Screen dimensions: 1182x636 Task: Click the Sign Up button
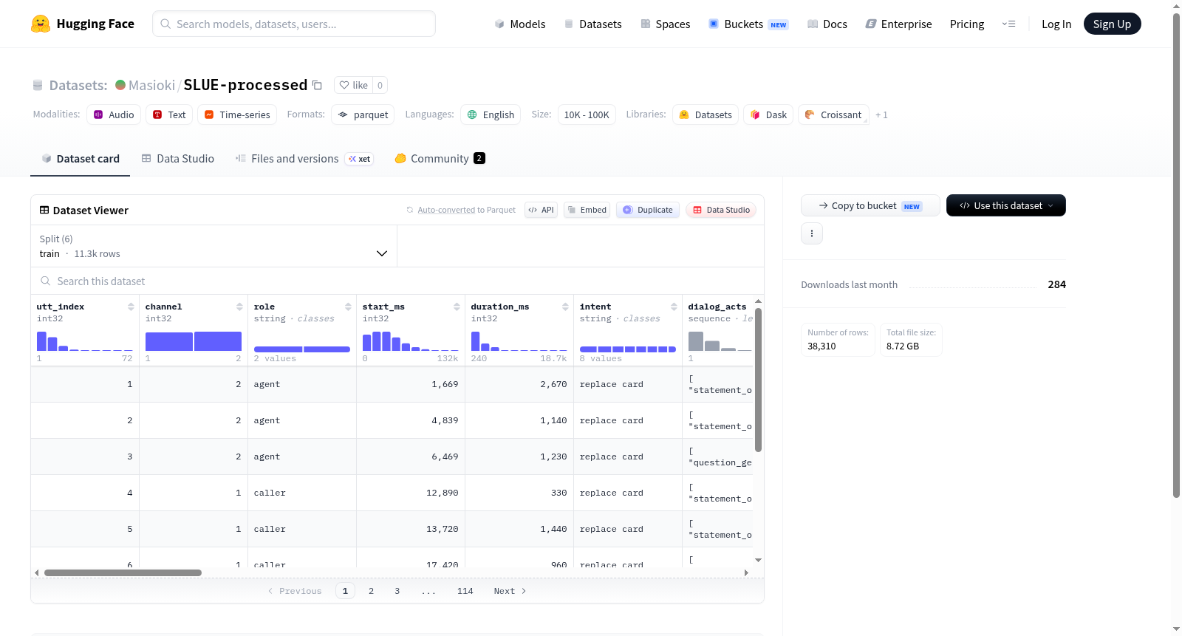click(x=1112, y=24)
